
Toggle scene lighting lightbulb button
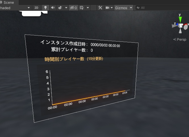(x=45, y=8)
